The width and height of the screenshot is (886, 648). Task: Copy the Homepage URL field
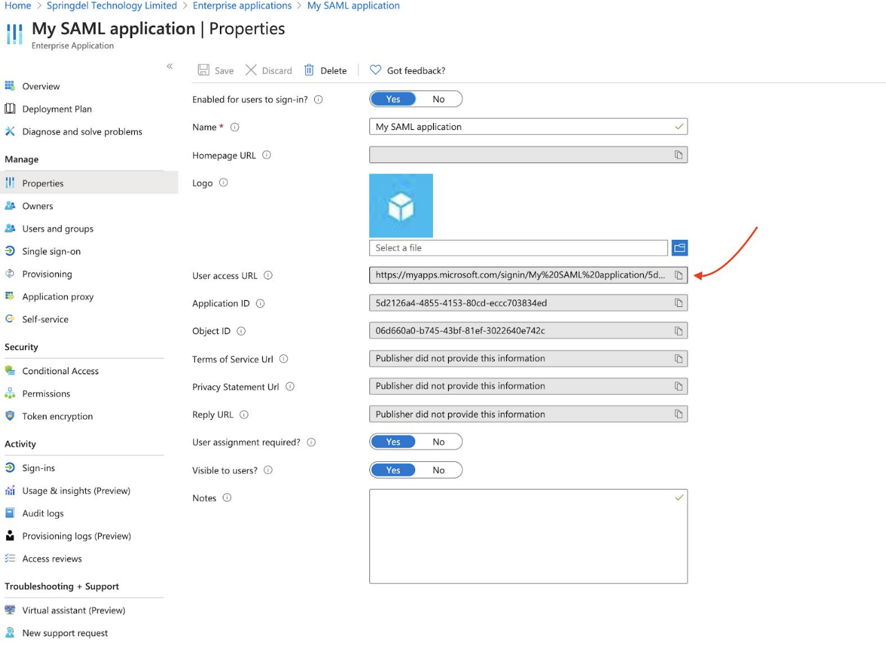679,155
